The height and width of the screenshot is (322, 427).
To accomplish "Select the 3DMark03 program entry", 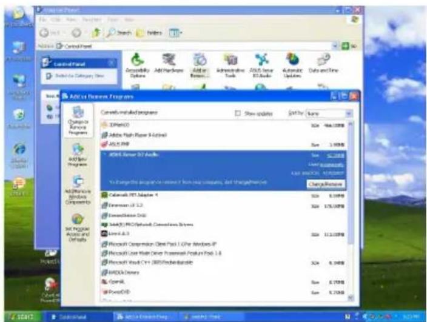I will (x=223, y=125).
